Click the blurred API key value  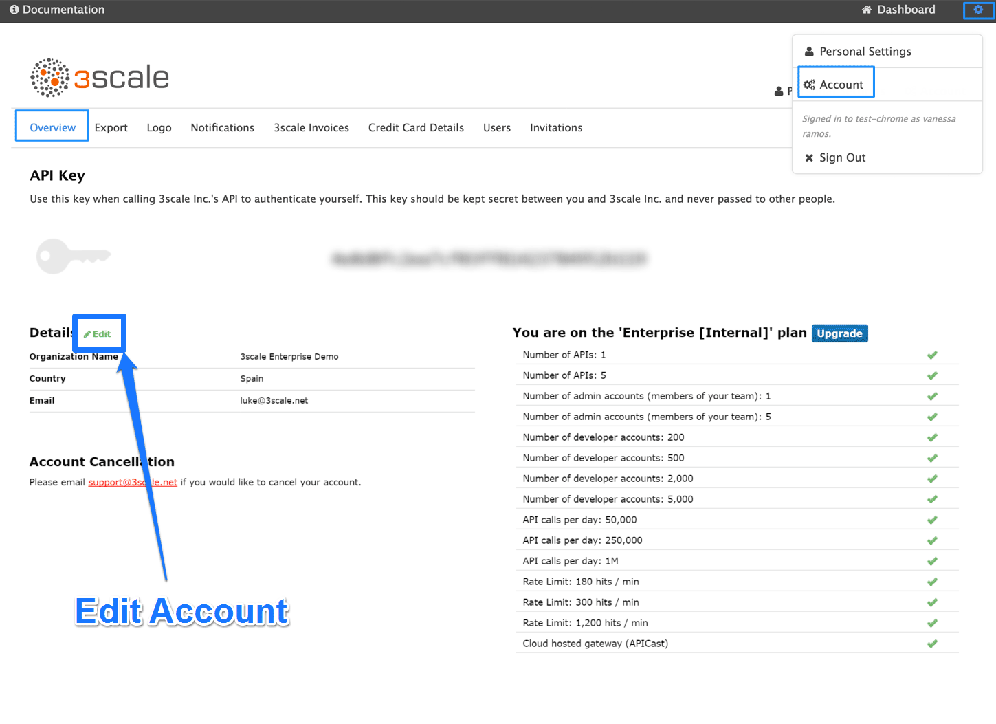(489, 259)
